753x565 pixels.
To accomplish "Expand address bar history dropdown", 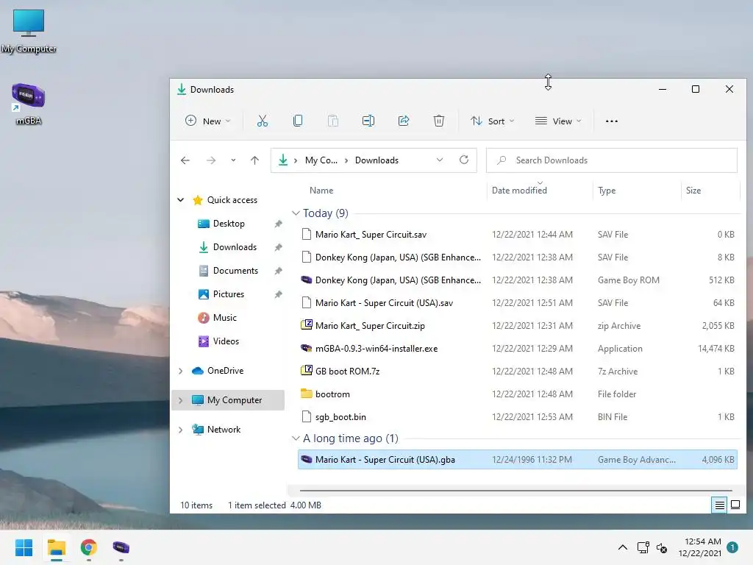I will [x=440, y=160].
